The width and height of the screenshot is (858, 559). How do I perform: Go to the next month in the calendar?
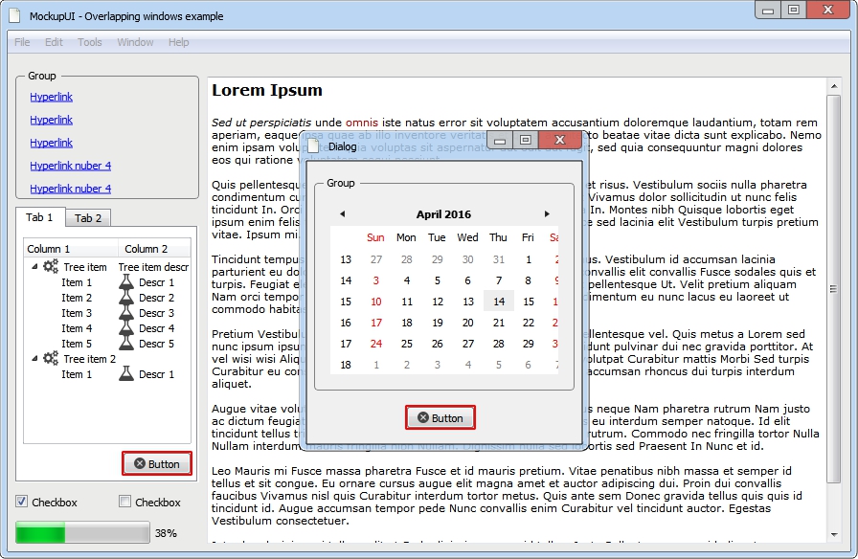(x=546, y=213)
